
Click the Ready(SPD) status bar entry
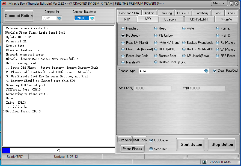pos(15,157)
